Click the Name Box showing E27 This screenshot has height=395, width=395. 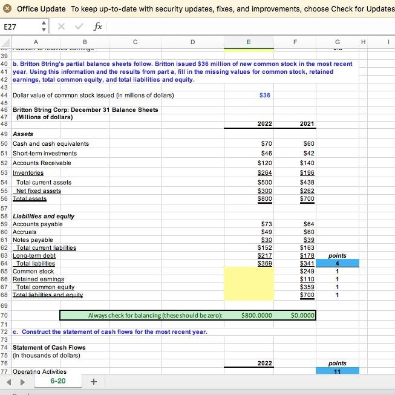18,27
